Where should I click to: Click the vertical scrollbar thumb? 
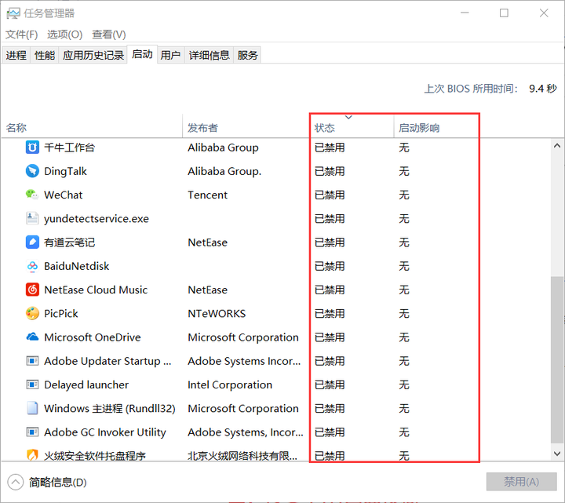[557, 359]
